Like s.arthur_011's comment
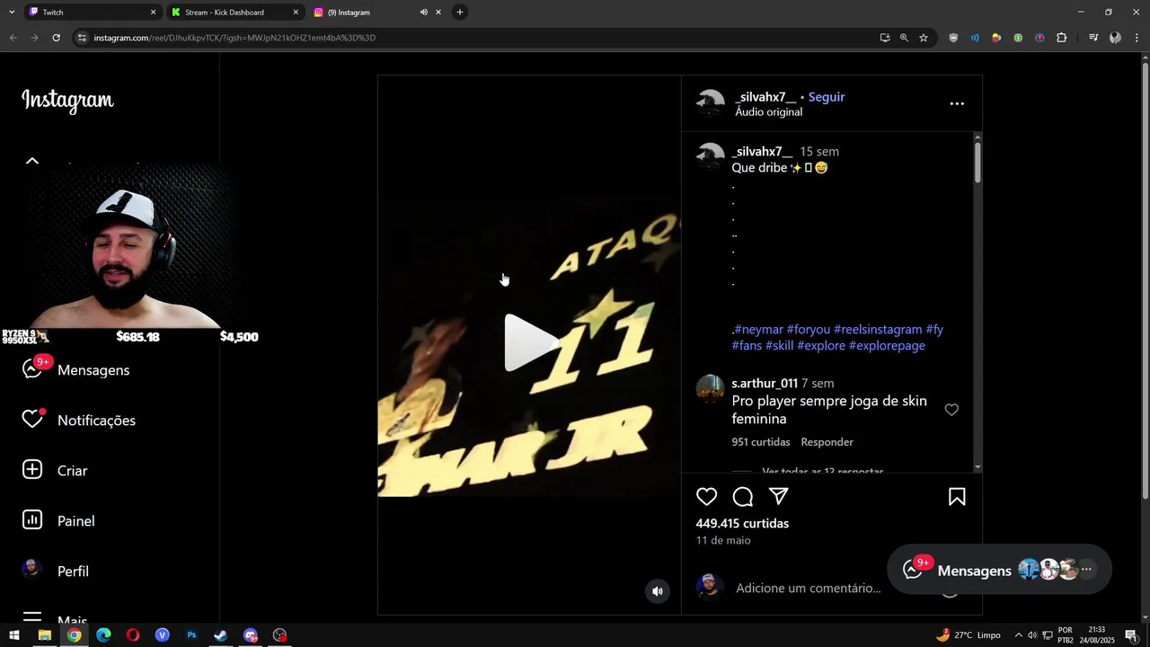 coord(951,410)
